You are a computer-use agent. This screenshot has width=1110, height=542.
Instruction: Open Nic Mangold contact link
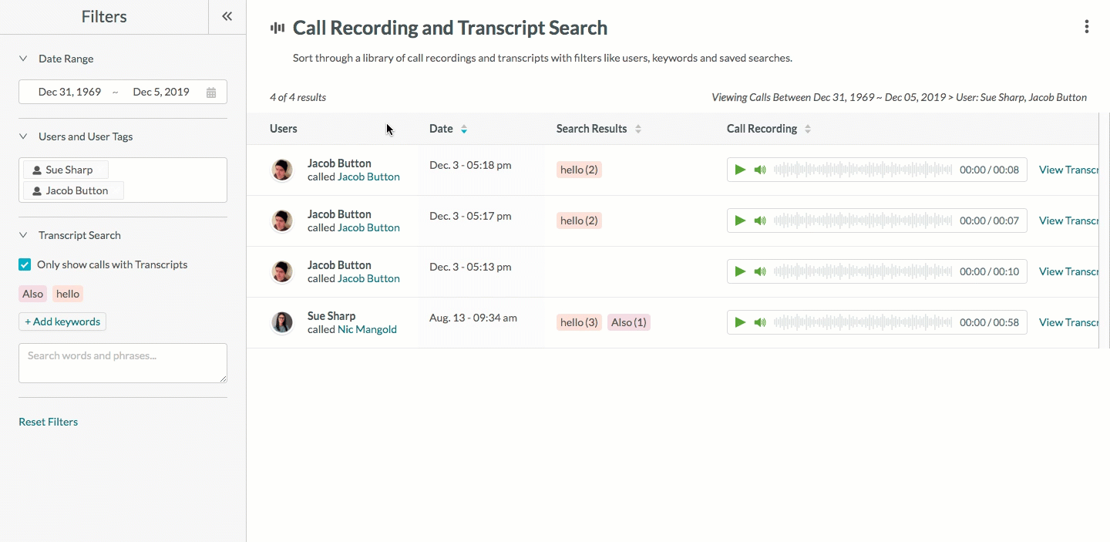coord(367,329)
